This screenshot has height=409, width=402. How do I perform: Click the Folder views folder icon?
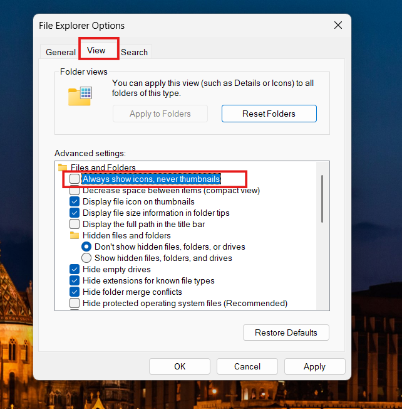click(80, 96)
